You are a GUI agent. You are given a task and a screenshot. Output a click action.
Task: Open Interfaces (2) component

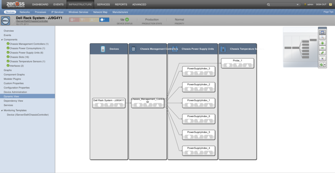(16, 66)
